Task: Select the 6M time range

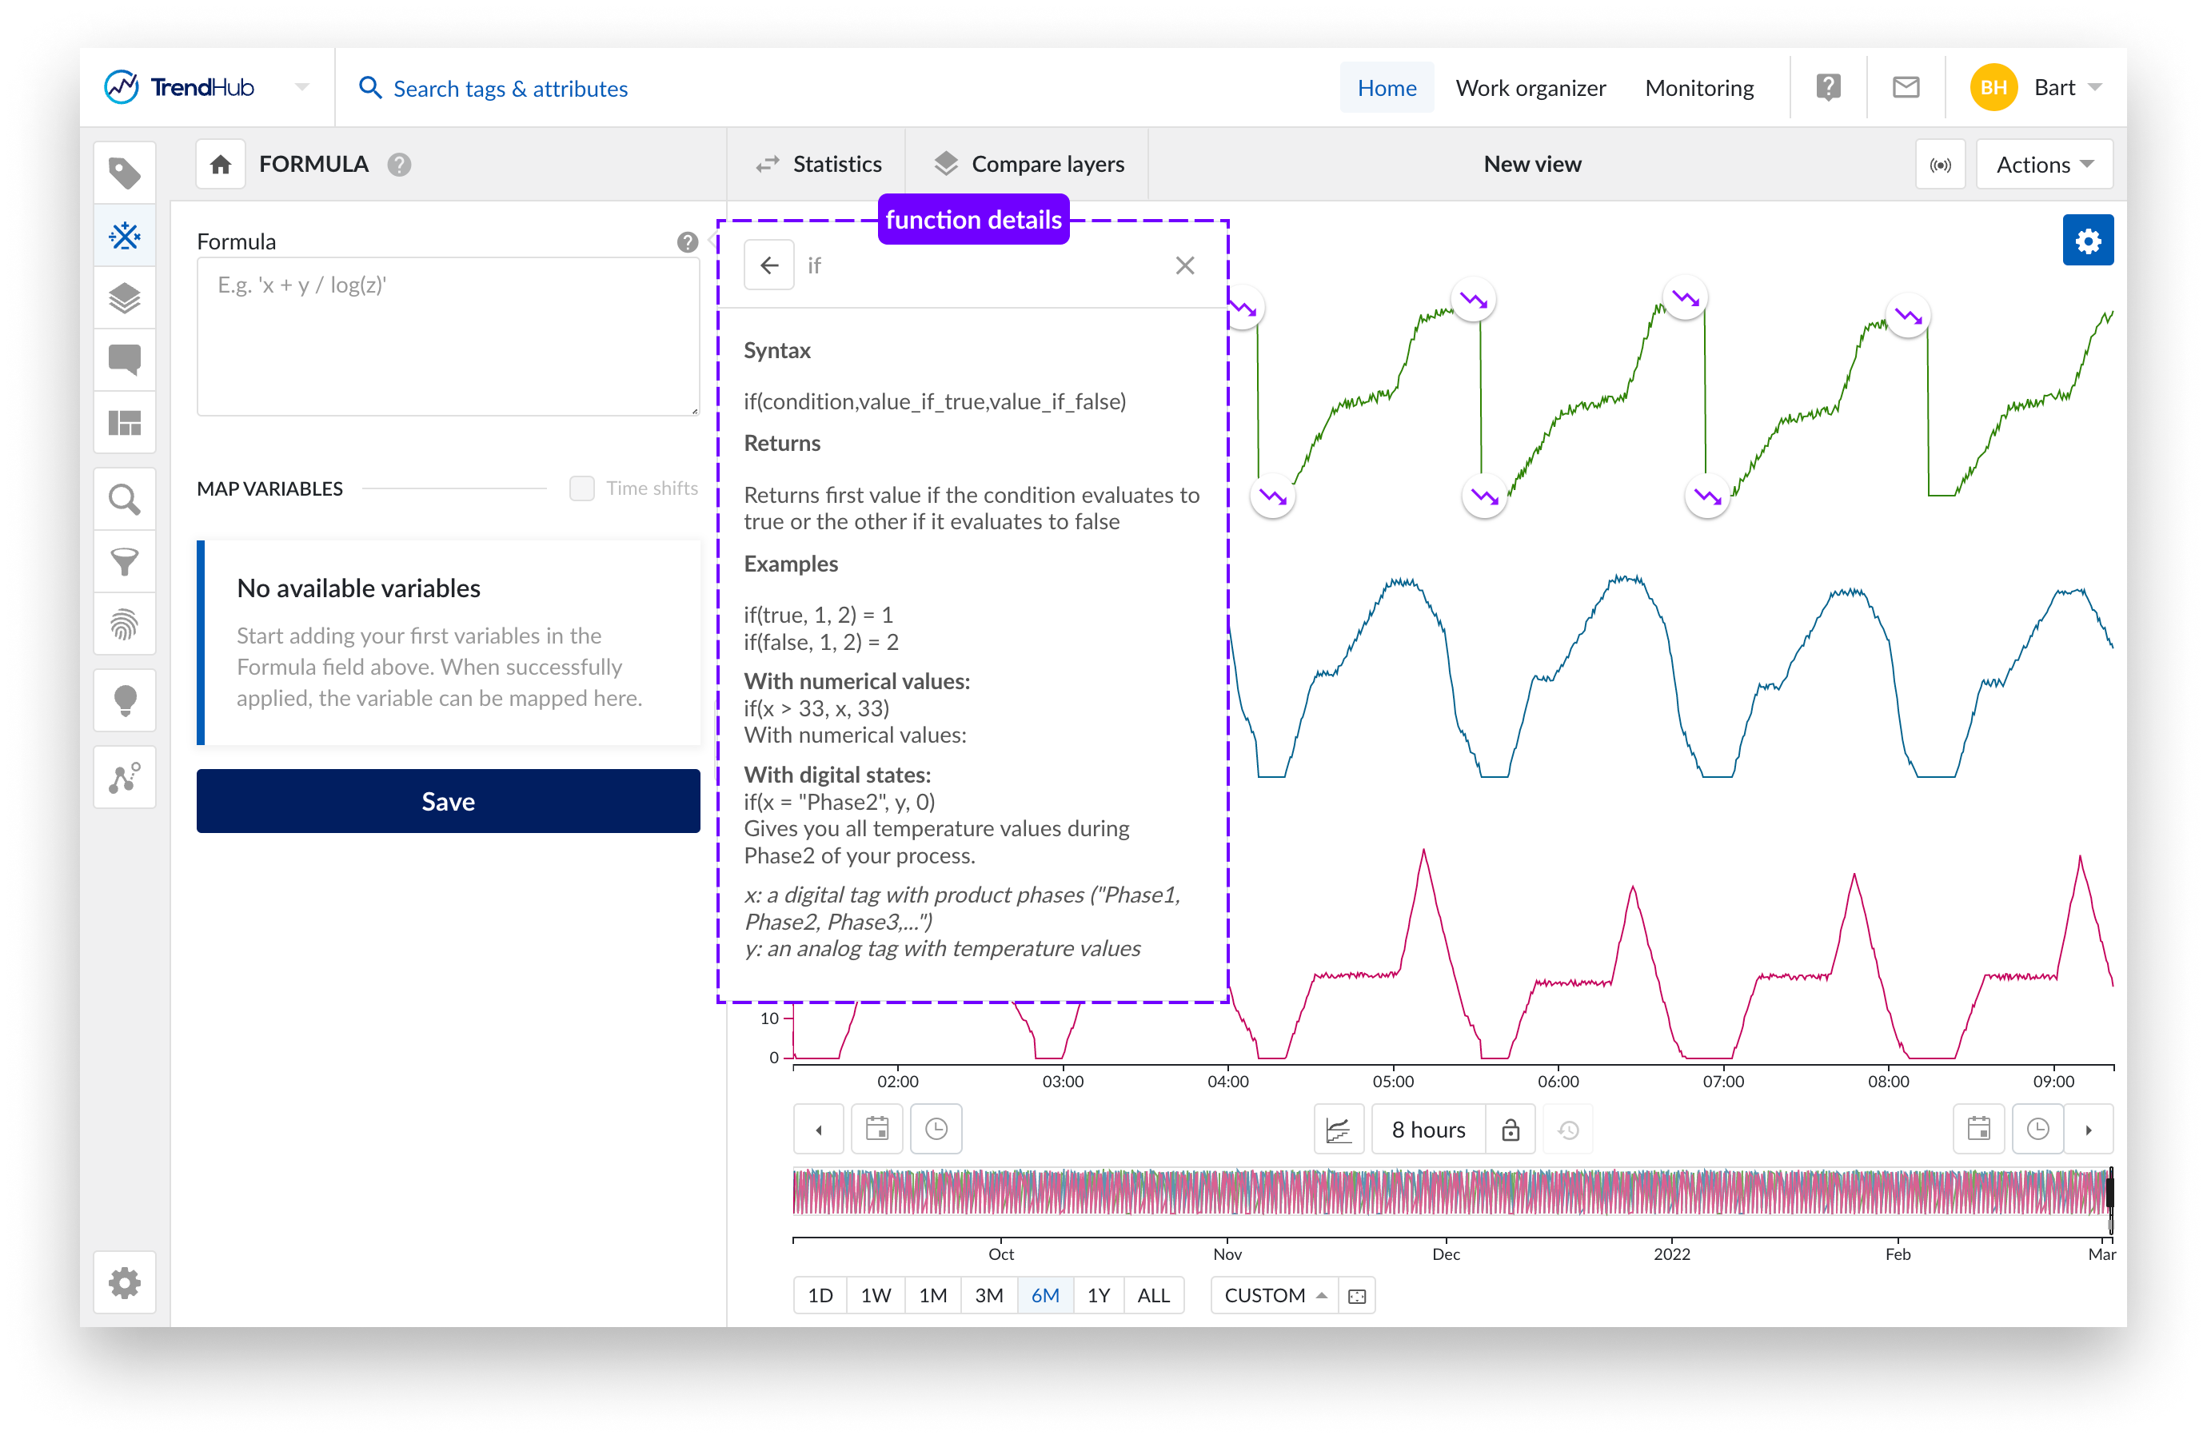Action: tap(1044, 1295)
